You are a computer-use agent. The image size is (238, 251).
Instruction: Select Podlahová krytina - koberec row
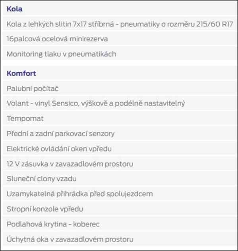120,224
